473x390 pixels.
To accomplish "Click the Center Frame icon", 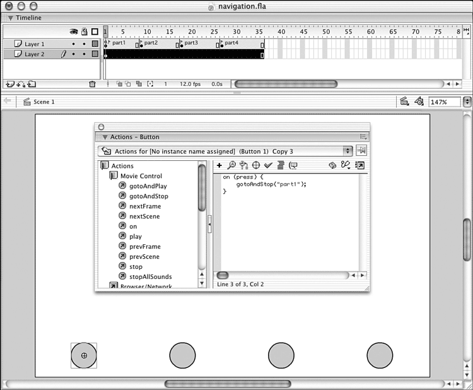I will click(108, 84).
